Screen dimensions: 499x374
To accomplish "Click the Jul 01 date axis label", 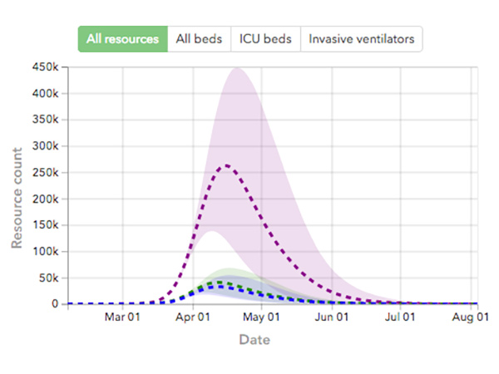I will click(x=400, y=317).
